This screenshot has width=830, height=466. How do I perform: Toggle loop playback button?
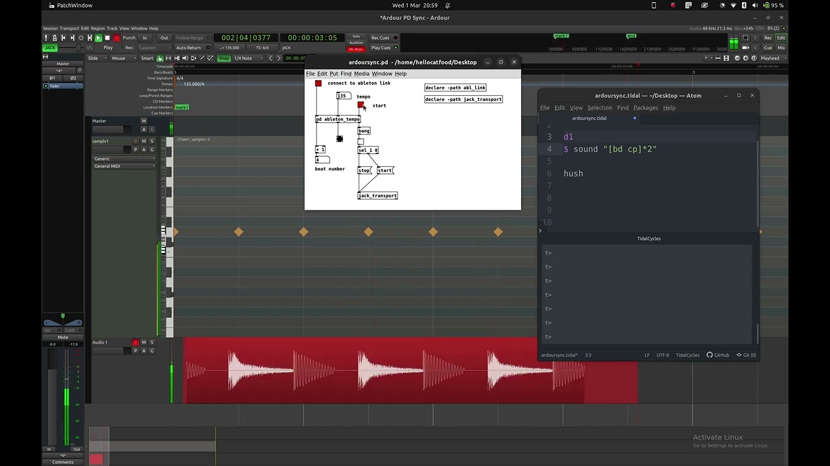click(81, 38)
